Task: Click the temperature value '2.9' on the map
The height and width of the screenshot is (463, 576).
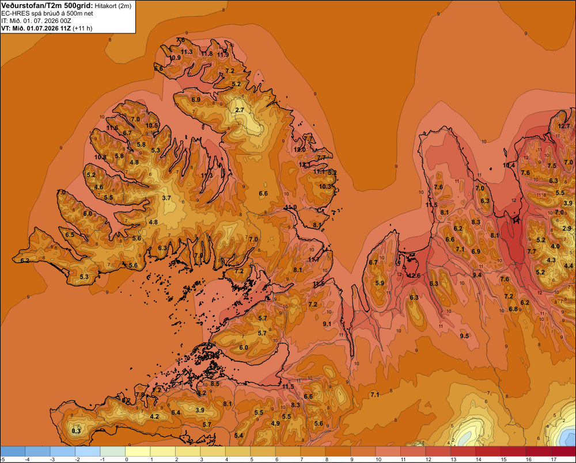Action: coord(567,228)
